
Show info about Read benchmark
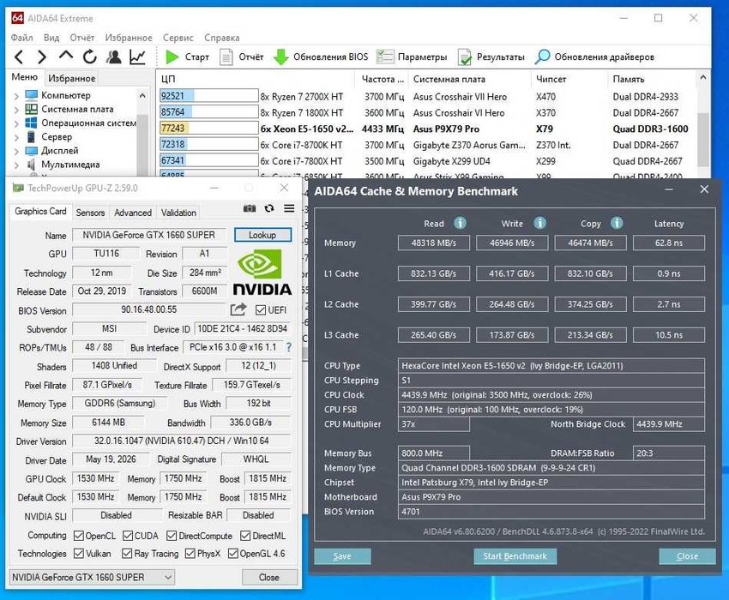pyautogui.click(x=460, y=223)
